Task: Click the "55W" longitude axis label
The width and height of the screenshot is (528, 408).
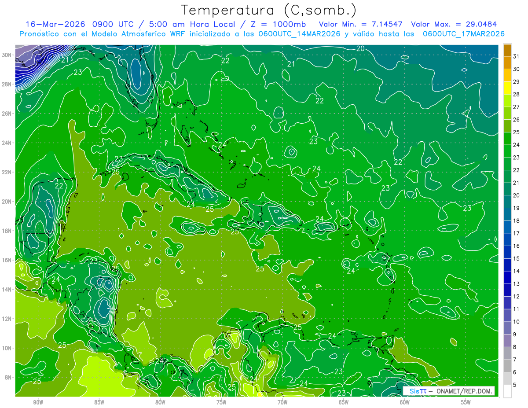Action: (x=466, y=402)
